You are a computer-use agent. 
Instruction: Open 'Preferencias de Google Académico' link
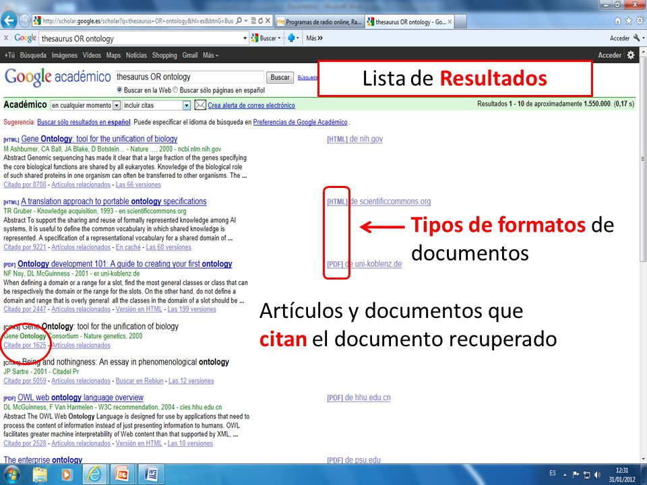pyautogui.click(x=301, y=122)
